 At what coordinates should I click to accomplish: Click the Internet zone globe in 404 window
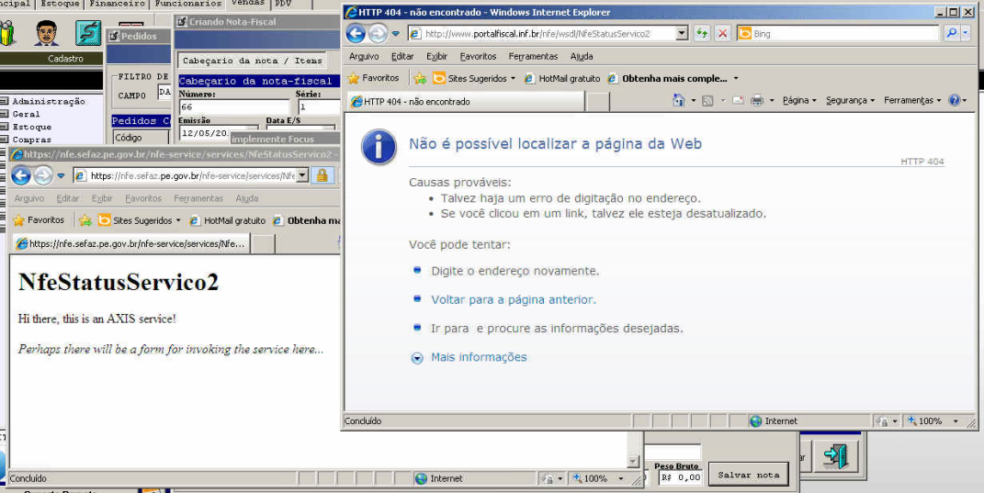[756, 421]
